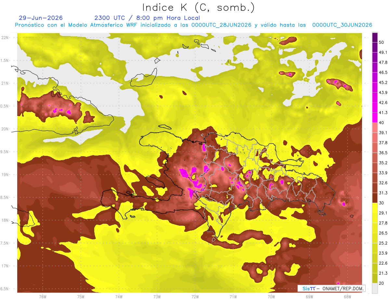Click the color bar value "32.6"

tap(383, 183)
